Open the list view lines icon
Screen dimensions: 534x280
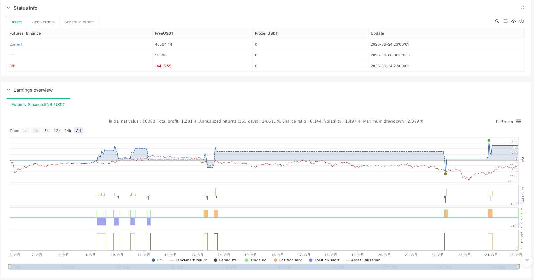505,21
